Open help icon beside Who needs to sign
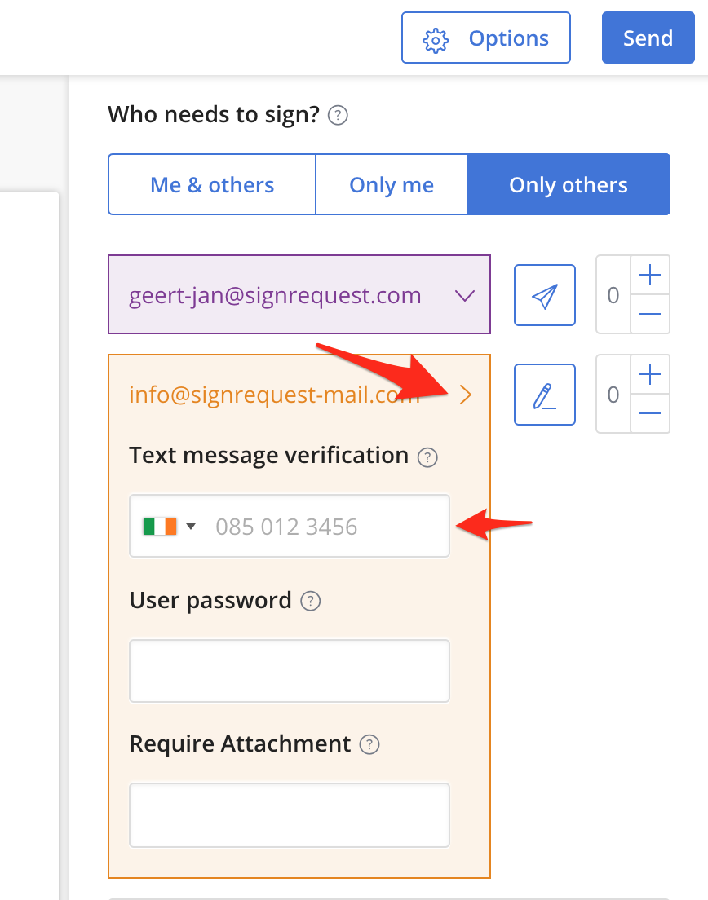This screenshot has height=900, width=708. 338,116
